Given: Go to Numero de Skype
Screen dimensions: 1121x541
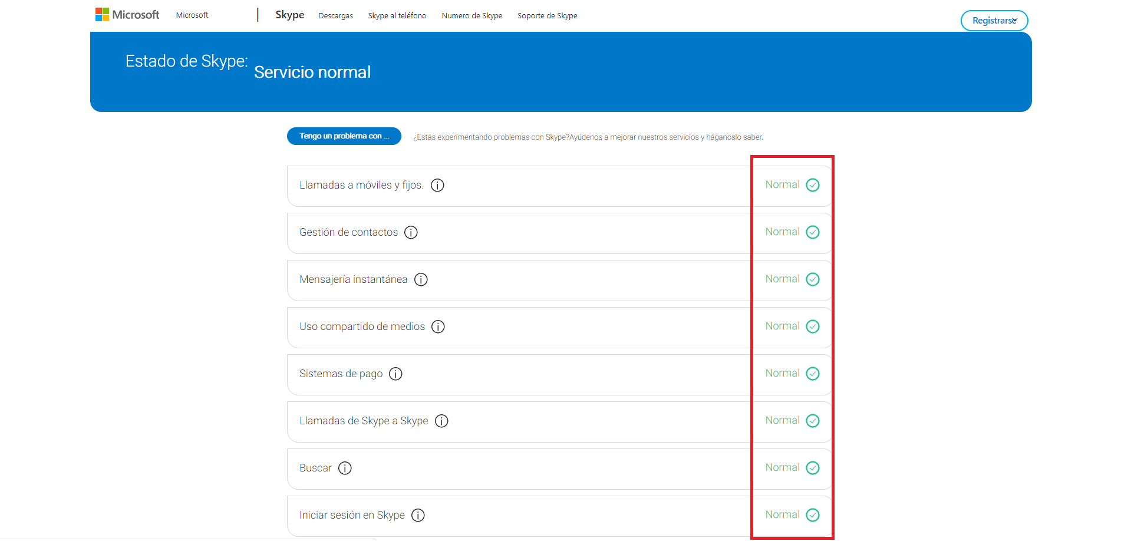Looking at the screenshot, I should [472, 16].
